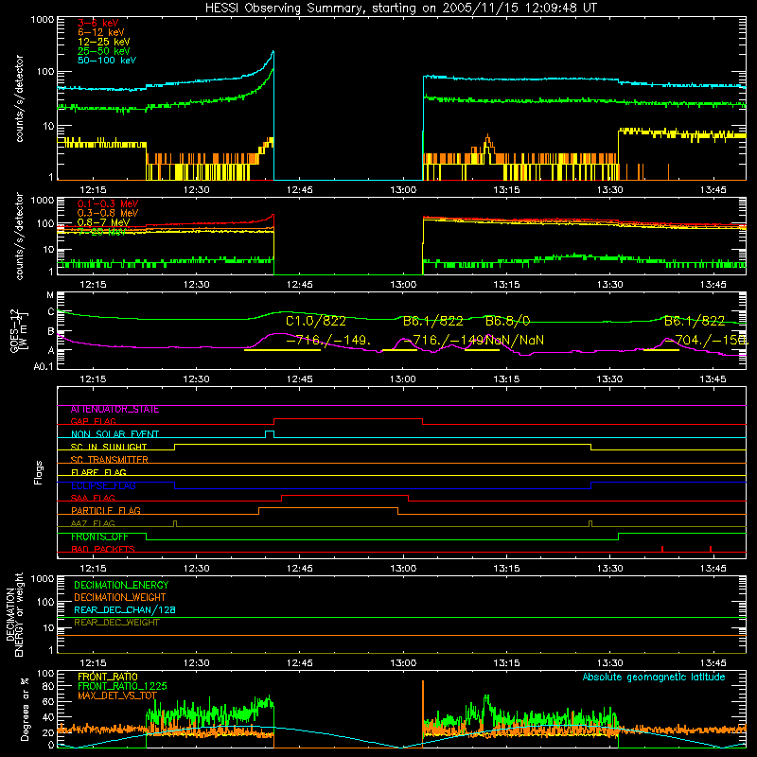
Task: Select the 6-12 keV legend label
Action: (101, 32)
